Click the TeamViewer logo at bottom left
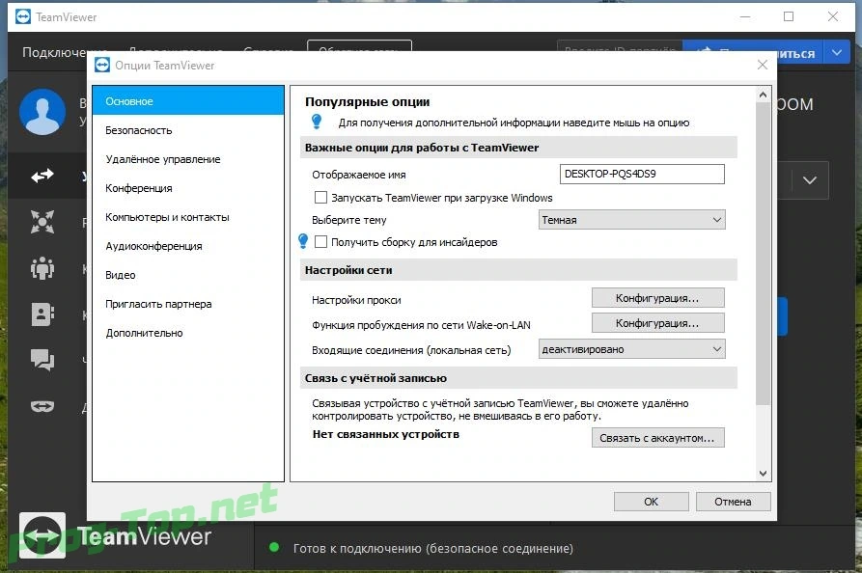Screen dimensions: 862x573 tap(42, 535)
